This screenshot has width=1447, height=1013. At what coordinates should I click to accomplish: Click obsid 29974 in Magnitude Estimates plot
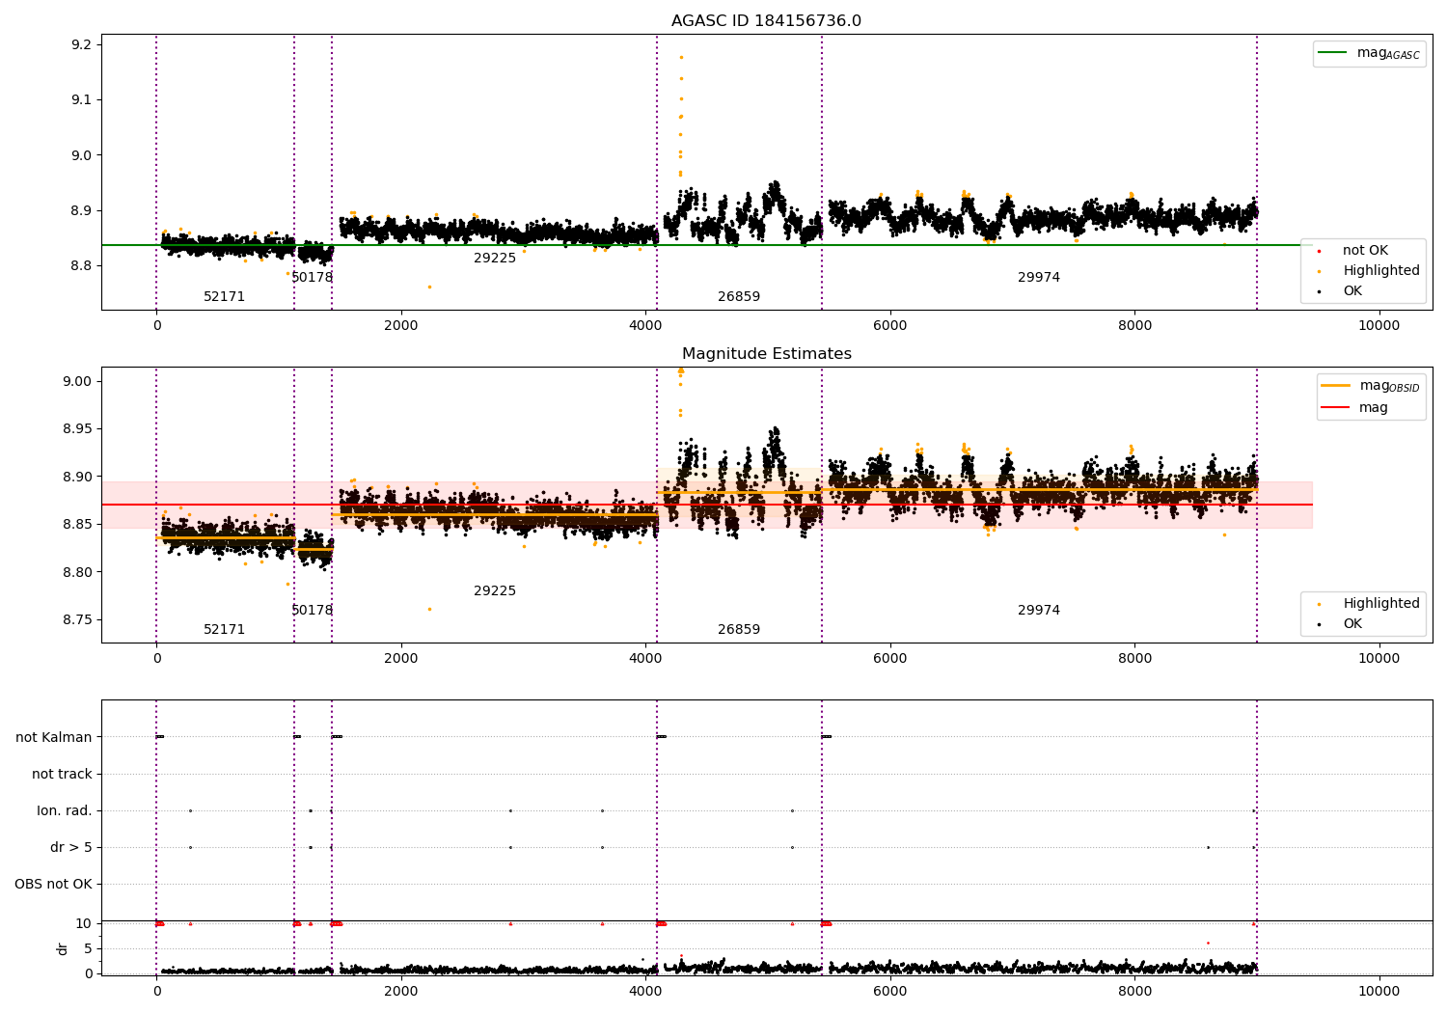click(x=1039, y=610)
